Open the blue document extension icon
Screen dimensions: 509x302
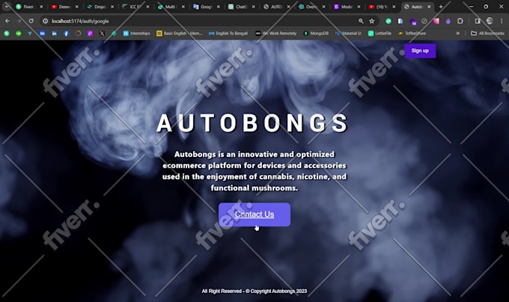pyautogui.click(x=400, y=21)
